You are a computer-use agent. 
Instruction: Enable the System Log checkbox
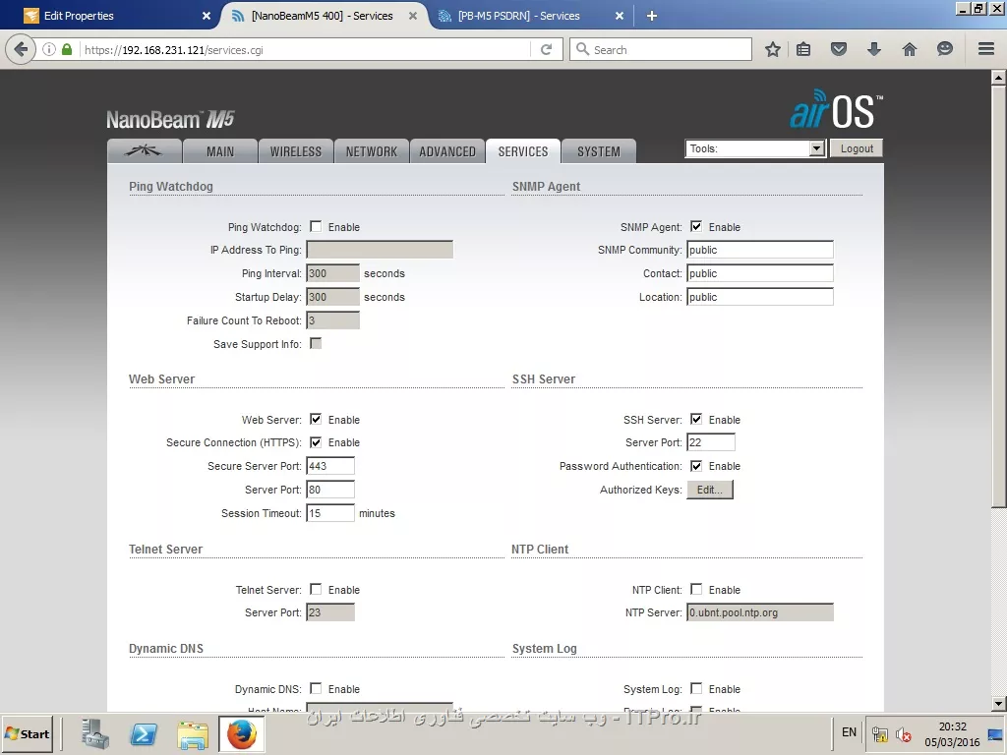pyautogui.click(x=696, y=689)
